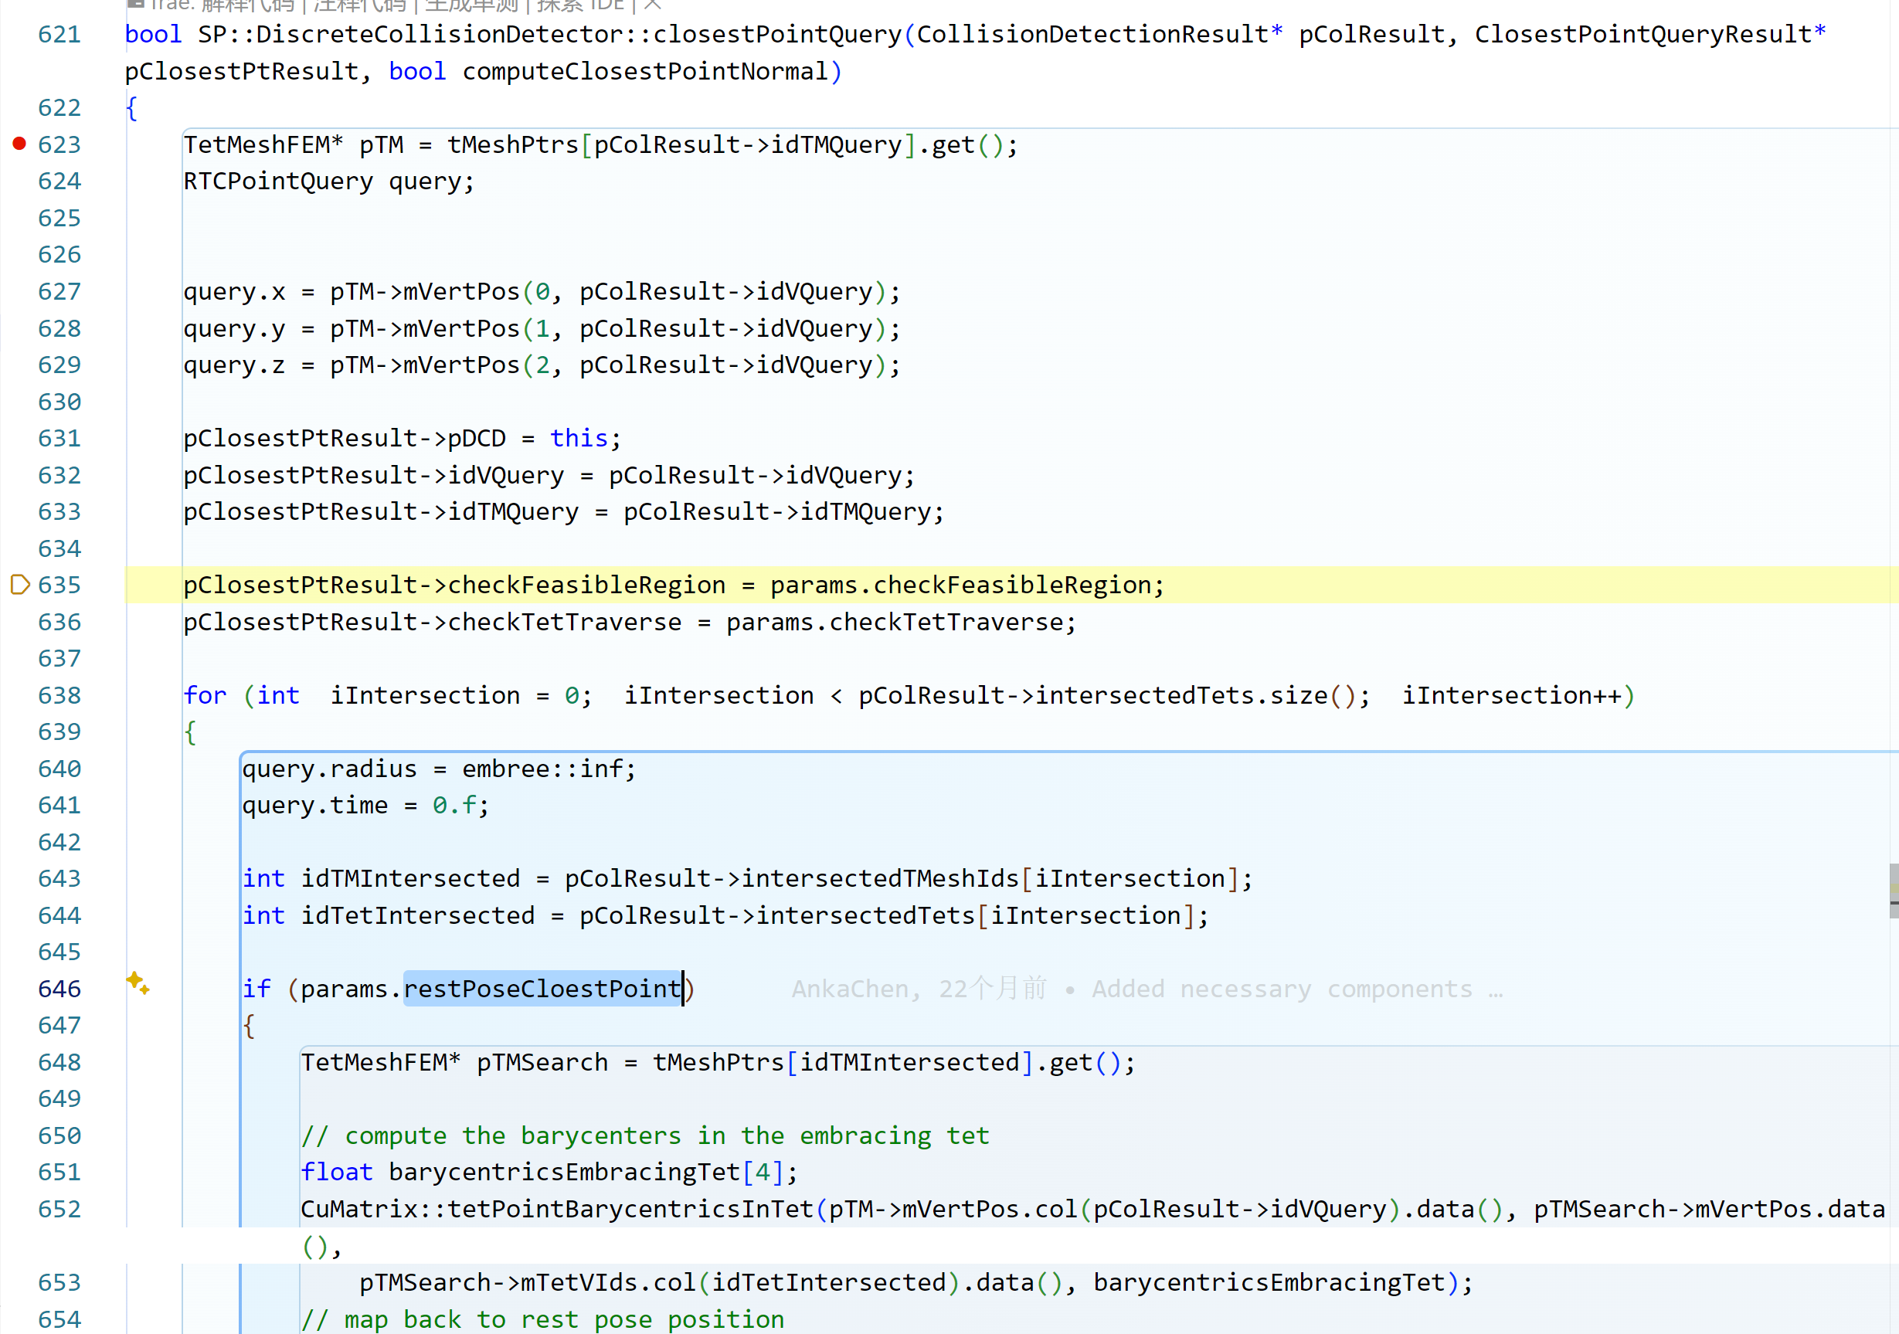Click the debug current-line arrow at line 635
The image size is (1899, 1334).
(x=20, y=585)
